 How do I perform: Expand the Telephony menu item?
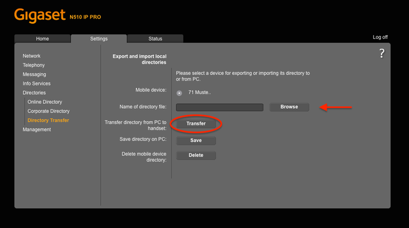pos(34,65)
